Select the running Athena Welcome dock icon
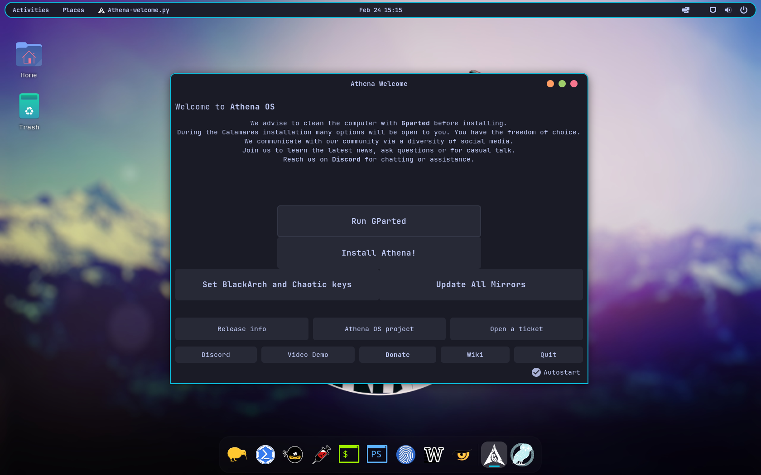The width and height of the screenshot is (761, 475). pyautogui.click(x=494, y=454)
